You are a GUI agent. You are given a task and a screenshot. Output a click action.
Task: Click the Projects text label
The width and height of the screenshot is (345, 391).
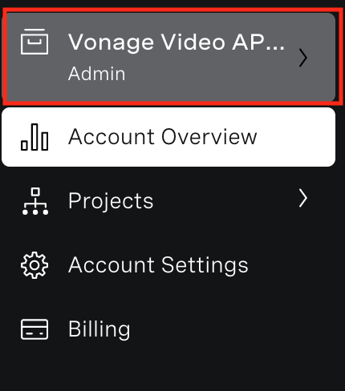111,201
